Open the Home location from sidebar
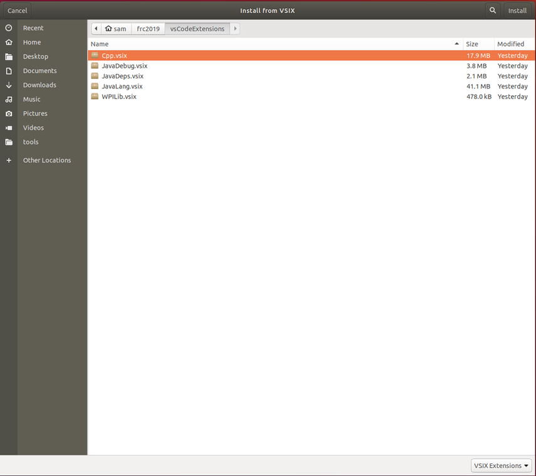This screenshot has height=476, width=536. pos(31,42)
